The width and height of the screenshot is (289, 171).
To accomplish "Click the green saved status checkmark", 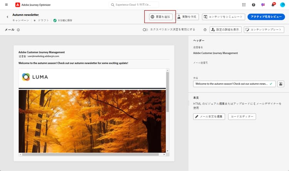I will 55,20.
